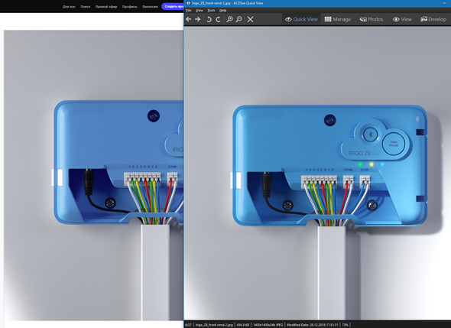The height and width of the screenshot is (328, 451).
Task: Zoom in on the image
Action: click(229, 19)
